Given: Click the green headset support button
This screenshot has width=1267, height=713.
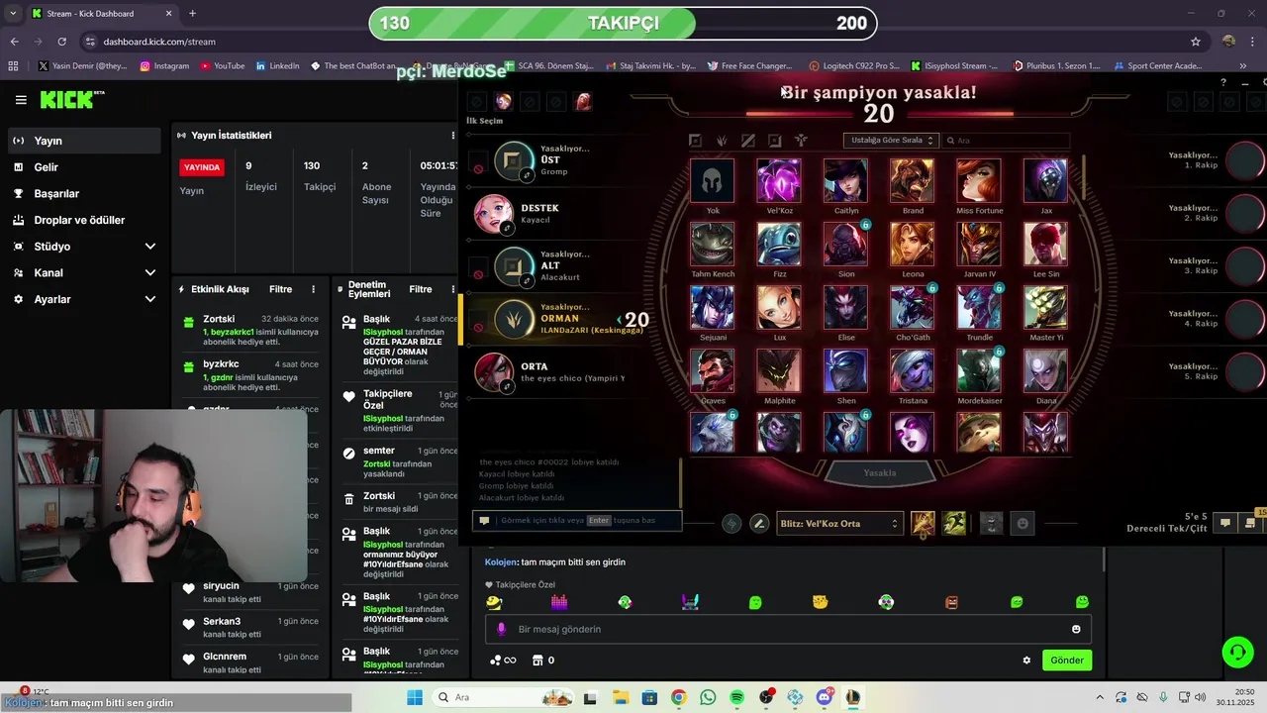Looking at the screenshot, I should pyautogui.click(x=1237, y=652).
